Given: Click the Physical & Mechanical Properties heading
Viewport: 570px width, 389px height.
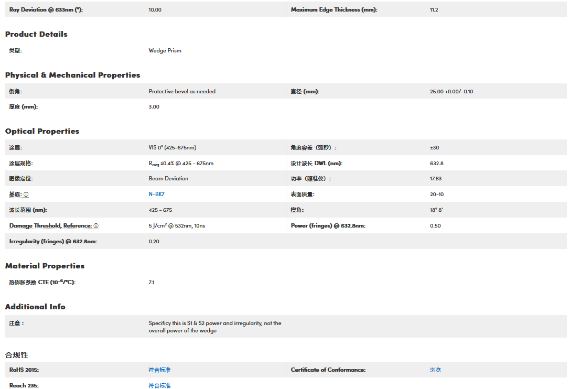Looking at the screenshot, I should (72, 75).
